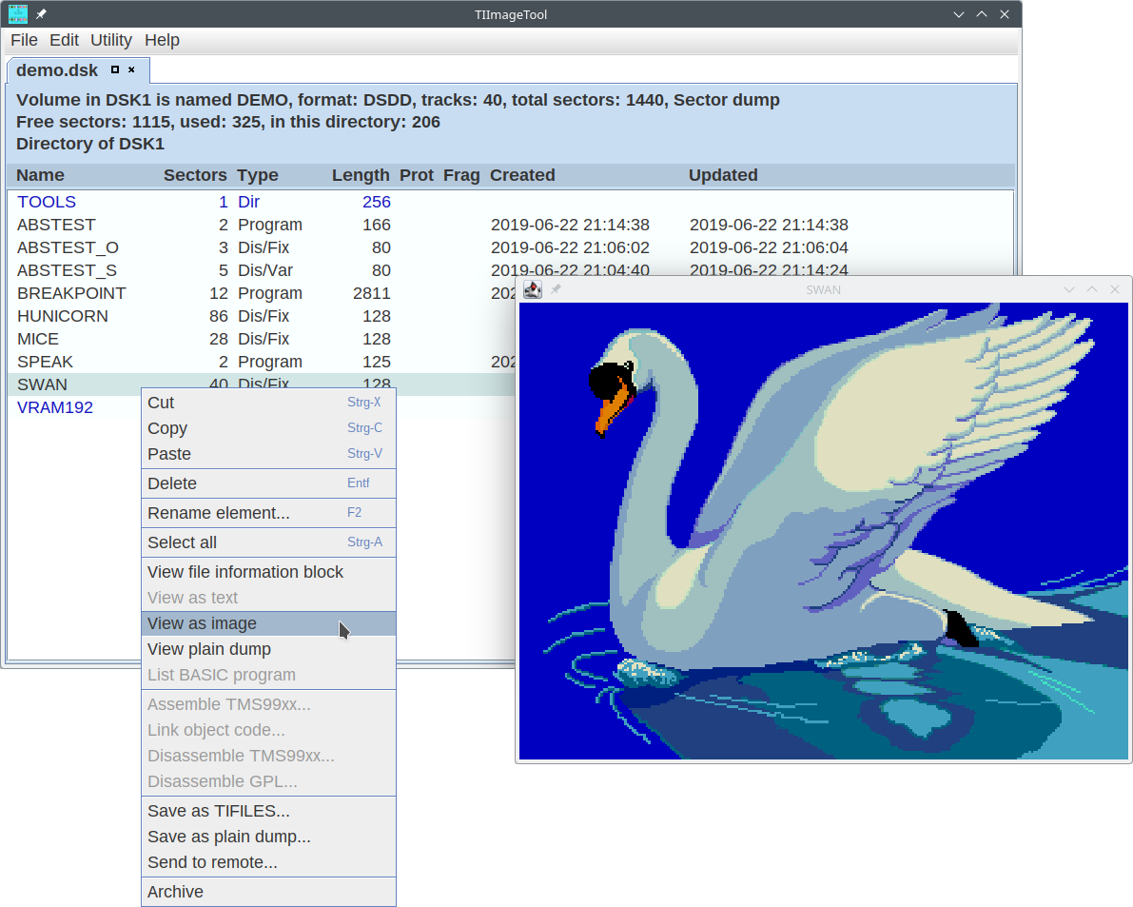Choose View as image from context menu
1133x907 pixels.
click(x=202, y=623)
